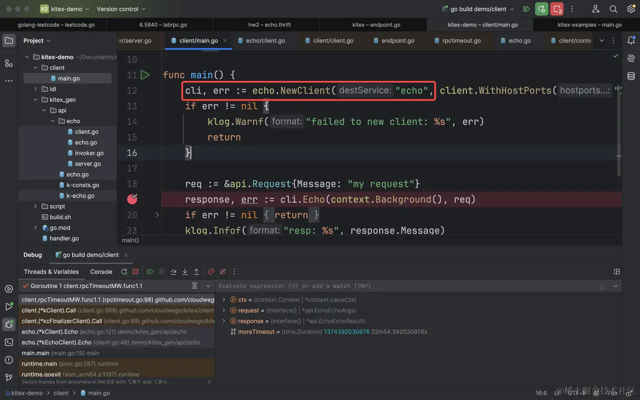Click the Evaluate expression input field
Screen dimensions: 640x400
coord(400,286)
